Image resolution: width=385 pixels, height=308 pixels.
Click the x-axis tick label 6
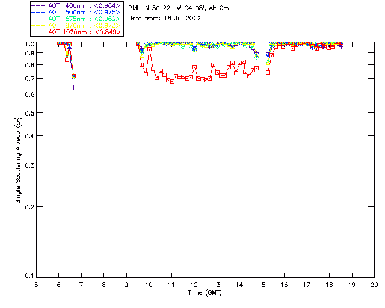point(59,285)
